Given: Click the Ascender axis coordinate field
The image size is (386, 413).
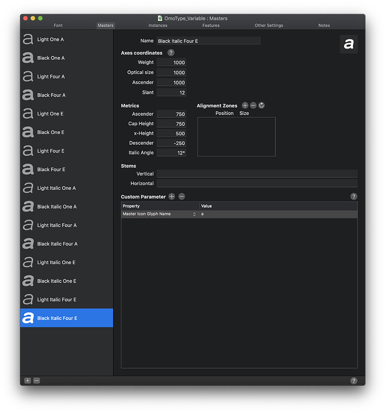Looking at the screenshot, I should point(171,83).
